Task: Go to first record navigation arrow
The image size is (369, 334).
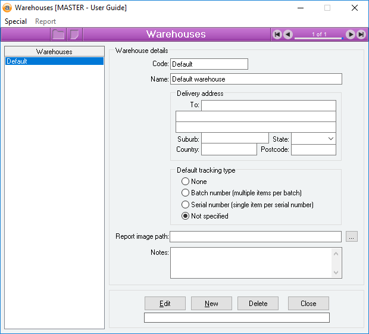Action: [277, 35]
